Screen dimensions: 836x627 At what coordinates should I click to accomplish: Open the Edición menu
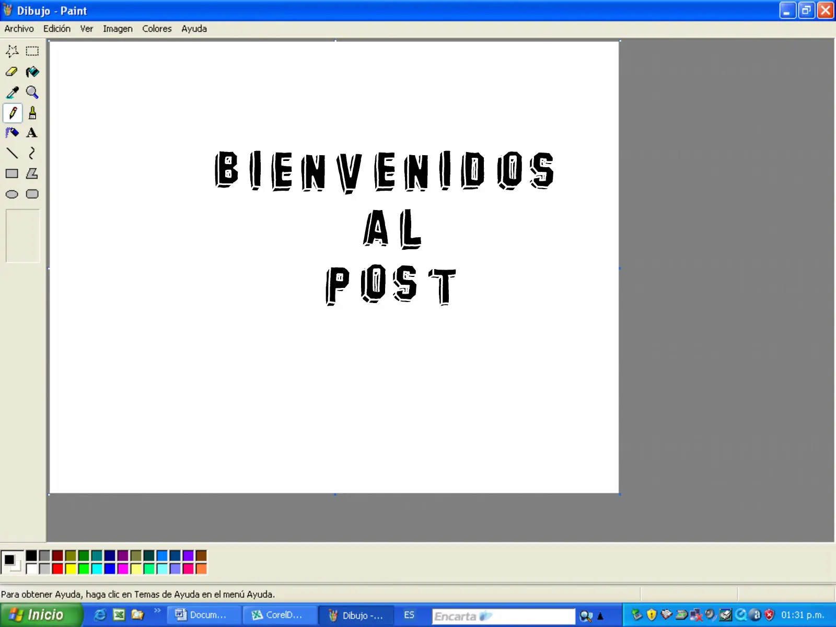(57, 29)
